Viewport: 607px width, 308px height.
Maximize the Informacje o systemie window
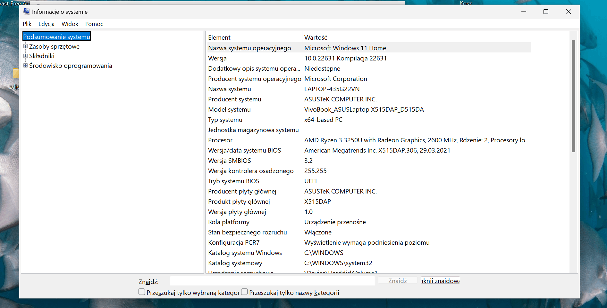[546, 12]
